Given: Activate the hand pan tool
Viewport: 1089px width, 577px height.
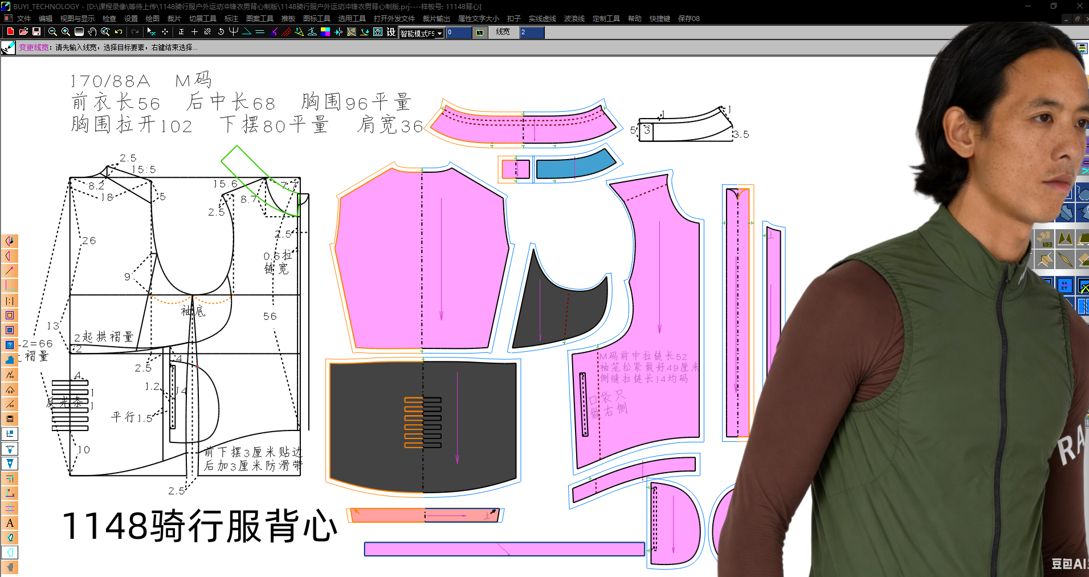Looking at the screenshot, I should click(x=92, y=32).
